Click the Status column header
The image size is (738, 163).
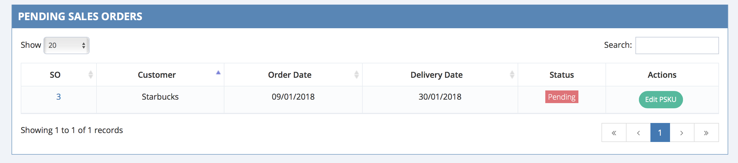pyautogui.click(x=561, y=75)
